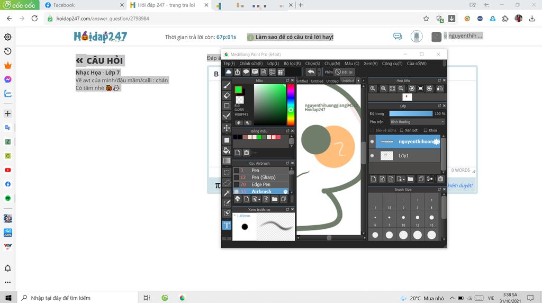Viewport: 542px width, 303px height.
Task: Open the add brush dropdown arrow
Action: coord(259,200)
